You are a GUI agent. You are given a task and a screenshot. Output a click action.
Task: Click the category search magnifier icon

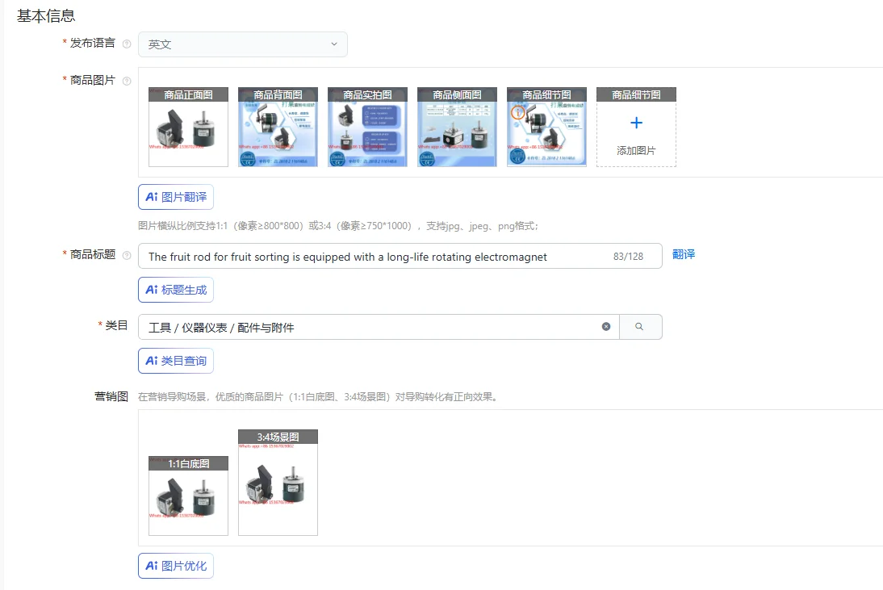point(639,327)
